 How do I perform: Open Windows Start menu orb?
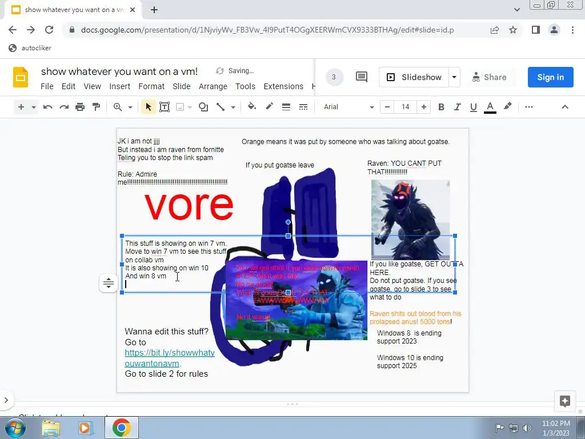pos(15,428)
